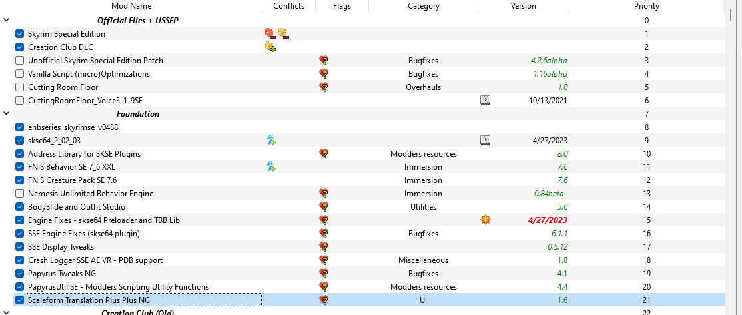This screenshot has height=315, width=742.
Task: Enable the CuttingRoomFloor_Voice3-1-9SE checkbox
Action: (19, 101)
